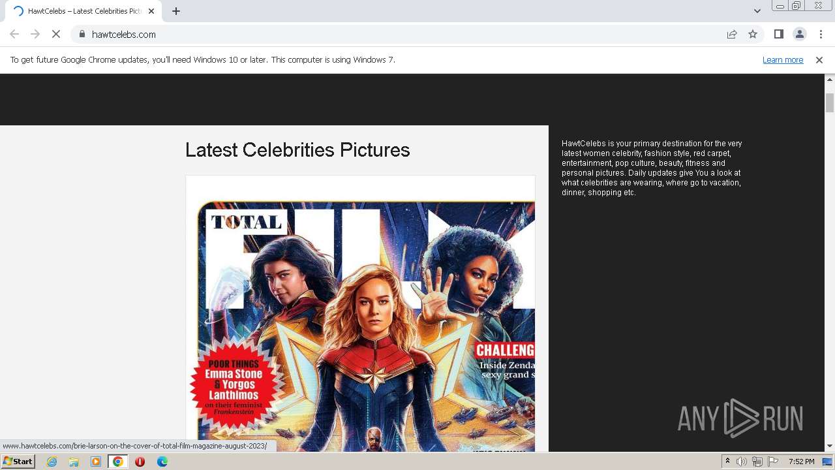Click the hawtcelebs.com address bar

398,34
